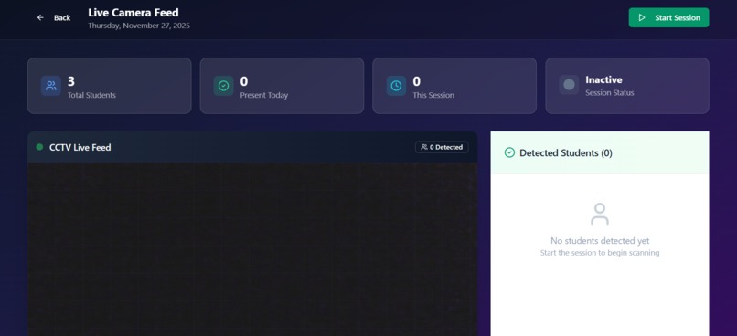Image resolution: width=737 pixels, height=336 pixels.
Task: Click the empty-state person placeholder icon
Action: tap(600, 214)
